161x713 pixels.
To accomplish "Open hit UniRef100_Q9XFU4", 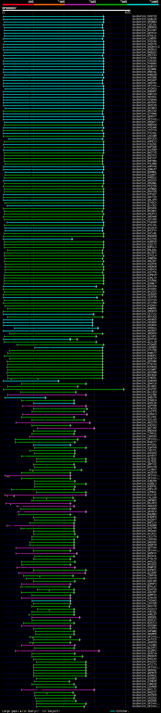I will (144, 339).
